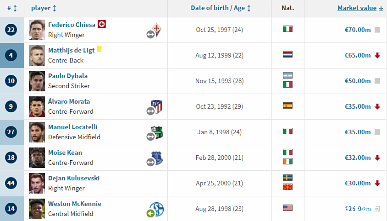Sort table by the # column
This screenshot has height=221, width=387.
[x=12, y=8]
